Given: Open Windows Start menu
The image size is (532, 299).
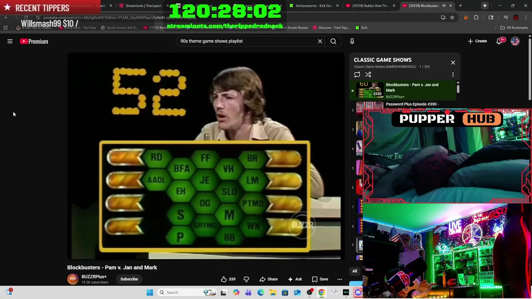Looking at the screenshot, I should tap(150, 292).
